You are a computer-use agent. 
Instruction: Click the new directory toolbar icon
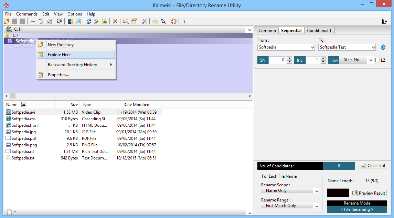coord(7,21)
